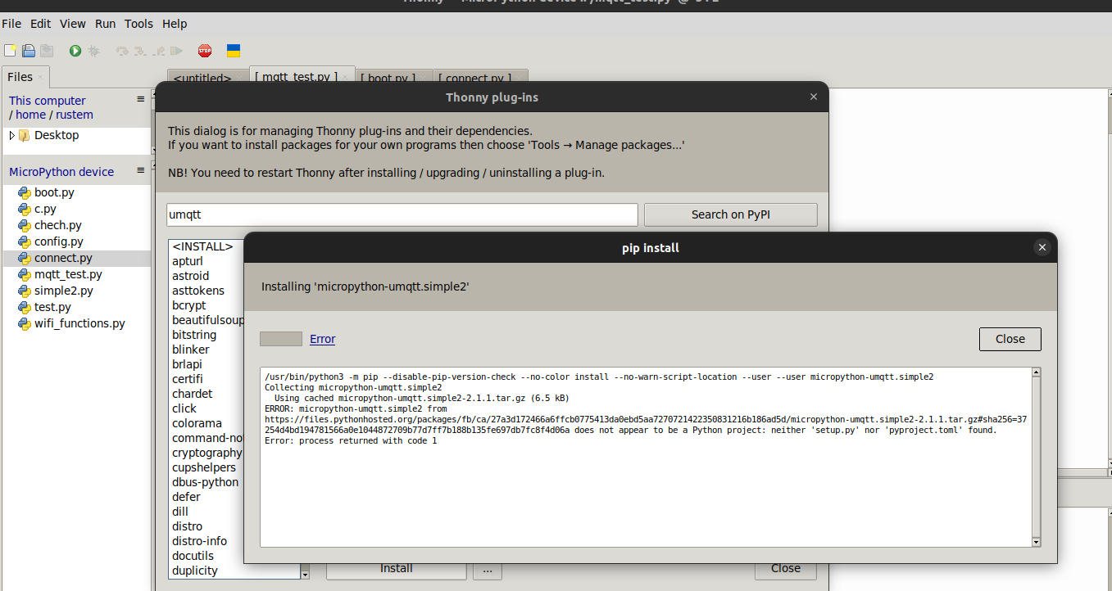Collapse the MicroPython device section
This screenshot has width=1112, height=591.
tap(141, 171)
